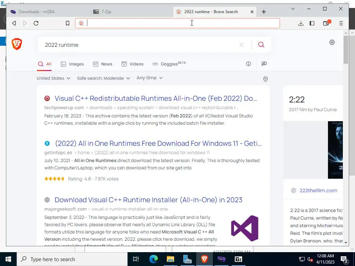The height and width of the screenshot is (266, 355).
Task: Click the location pin icon
Action: (266, 79)
